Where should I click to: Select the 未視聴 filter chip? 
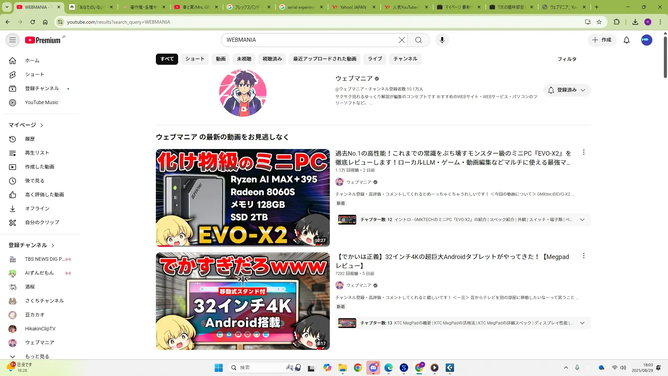pos(244,59)
